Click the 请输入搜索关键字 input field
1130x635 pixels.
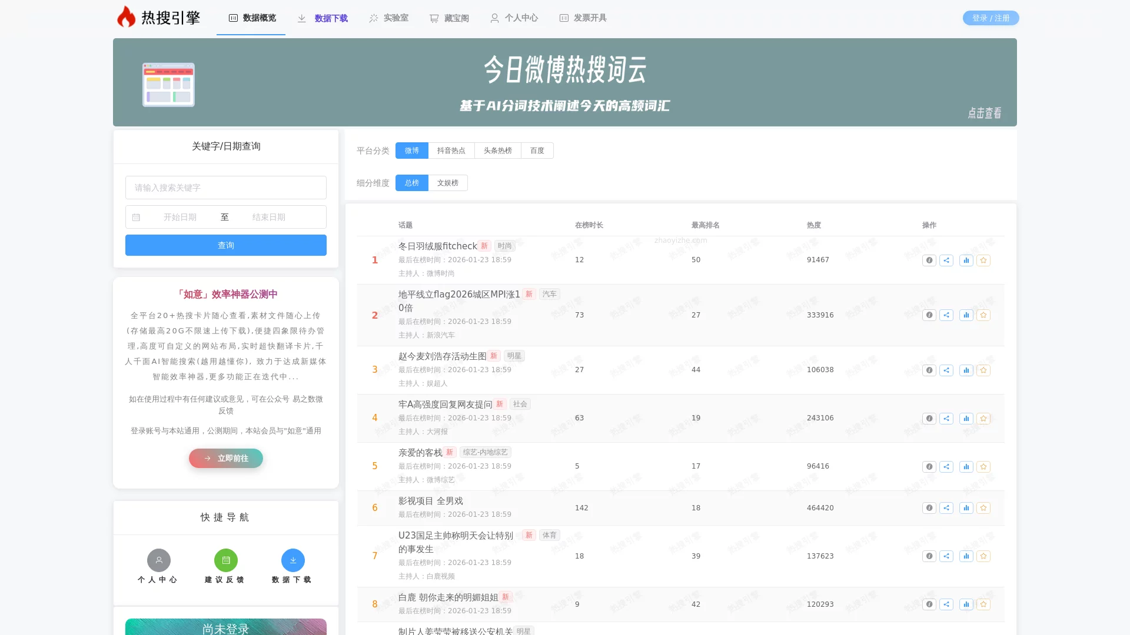(225, 188)
